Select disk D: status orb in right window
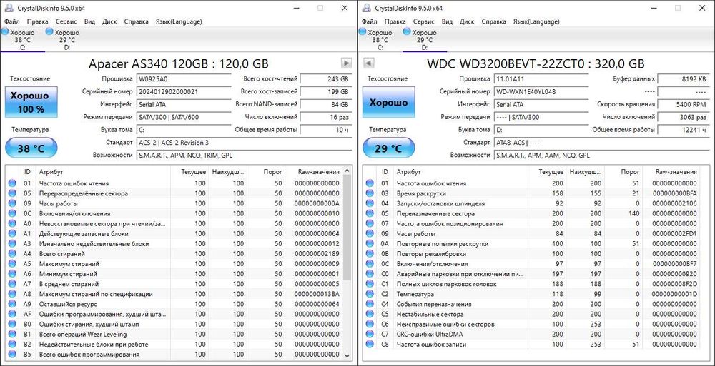715x366 pixels. tap(408, 31)
